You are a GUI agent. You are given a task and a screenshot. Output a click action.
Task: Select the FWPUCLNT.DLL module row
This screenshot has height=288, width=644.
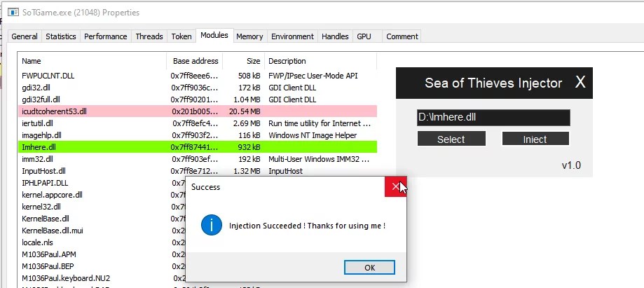pos(198,76)
